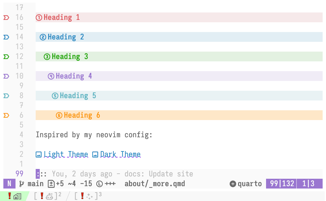The image size is (326, 201).
Task: Open the Light Theme link
Action: coord(66,154)
